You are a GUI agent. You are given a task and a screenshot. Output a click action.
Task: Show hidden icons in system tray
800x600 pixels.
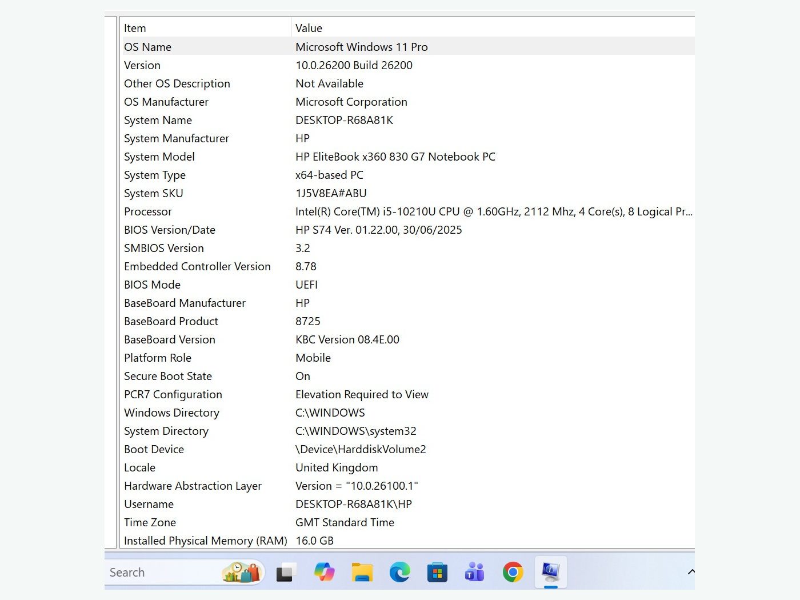pos(691,572)
